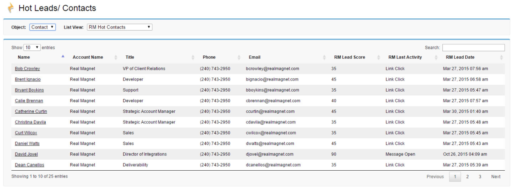The width and height of the screenshot is (513, 189).
Task: Click VP of Client Relations title cell
Action: 144,69
